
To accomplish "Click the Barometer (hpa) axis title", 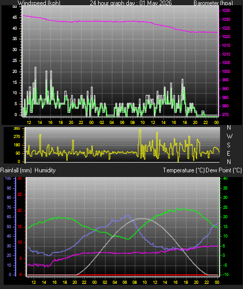I will [x=213, y=3].
